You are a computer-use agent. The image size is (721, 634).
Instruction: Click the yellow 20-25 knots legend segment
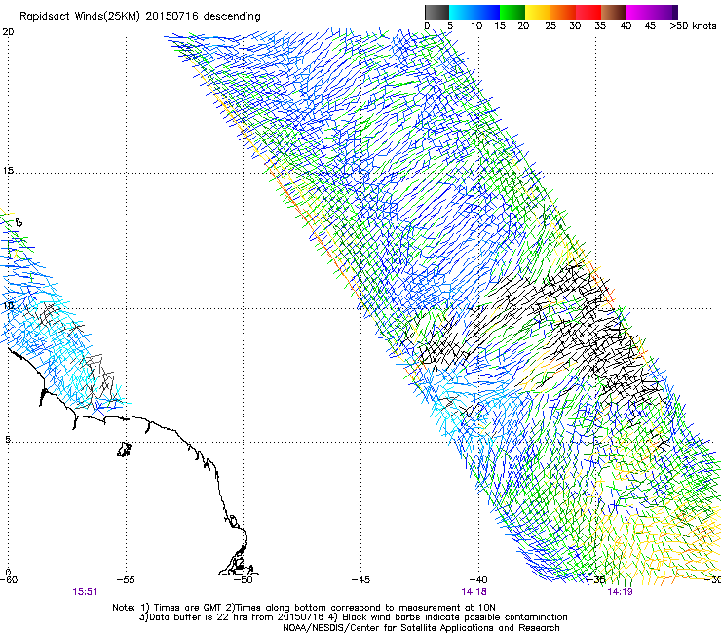[x=538, y=12]
